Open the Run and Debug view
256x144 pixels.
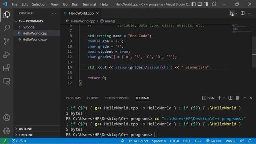[x=6, y=55]
